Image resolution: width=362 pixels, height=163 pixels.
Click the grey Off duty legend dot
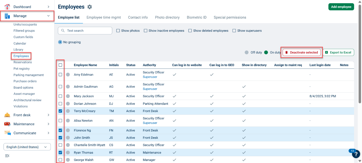[x=247, y=52]
